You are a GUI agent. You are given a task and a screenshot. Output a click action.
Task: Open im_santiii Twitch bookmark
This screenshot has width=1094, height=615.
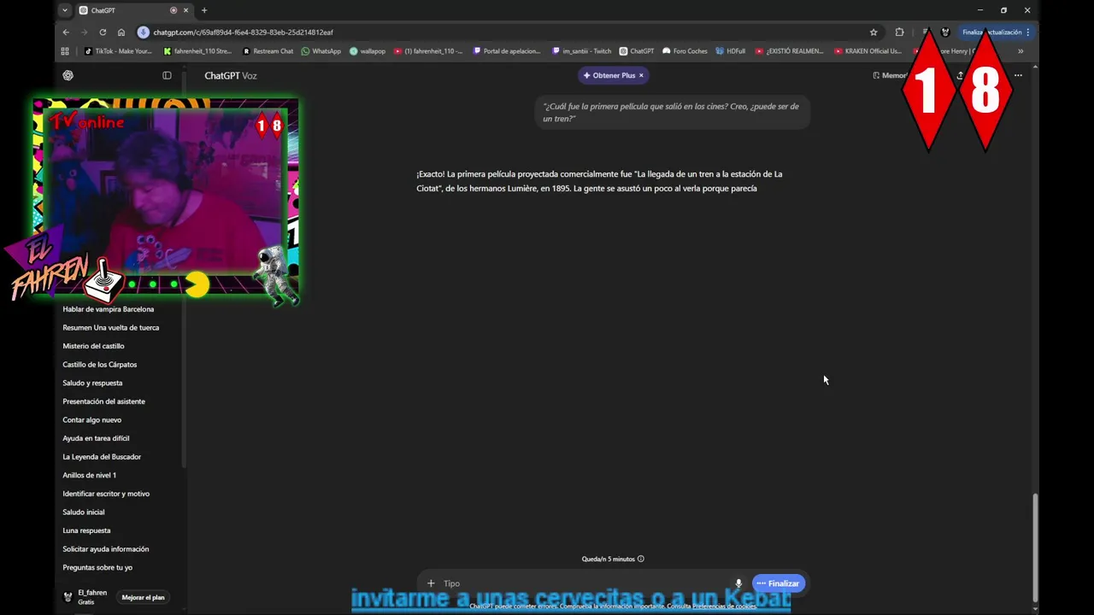click(x=581, y=51)
